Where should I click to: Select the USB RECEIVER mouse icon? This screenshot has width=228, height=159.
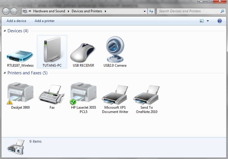[82, 53]
